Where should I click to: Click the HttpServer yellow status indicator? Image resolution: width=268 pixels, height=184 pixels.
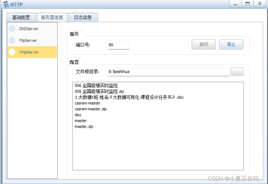point(12,52)
